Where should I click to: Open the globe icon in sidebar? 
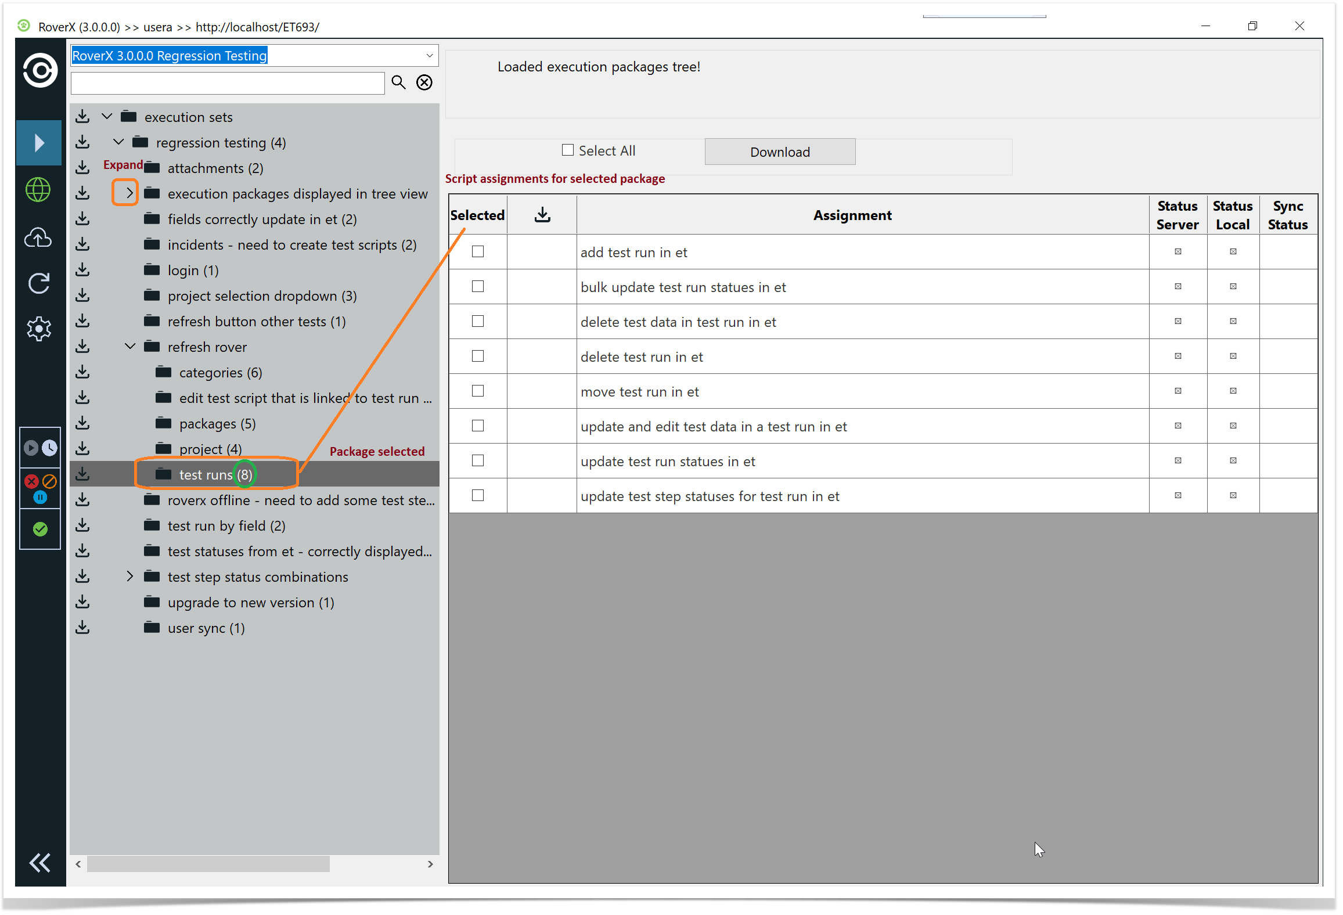[38, 190]
